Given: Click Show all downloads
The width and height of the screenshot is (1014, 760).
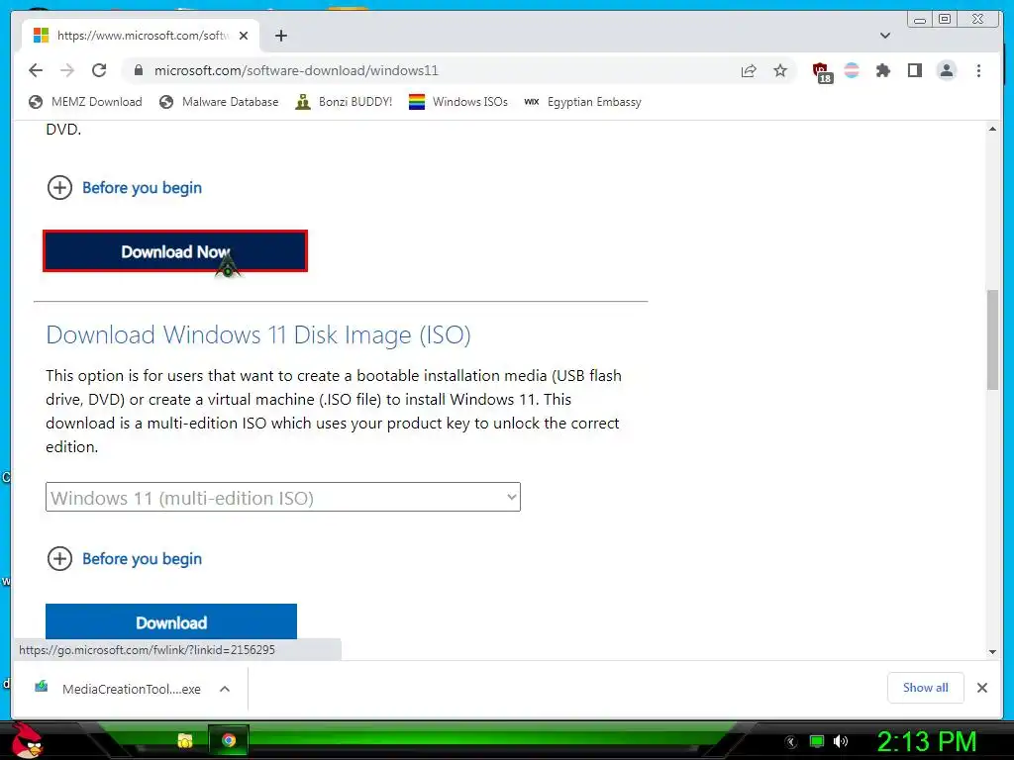Looking at the screenshot, I should [x=926, y=688].
